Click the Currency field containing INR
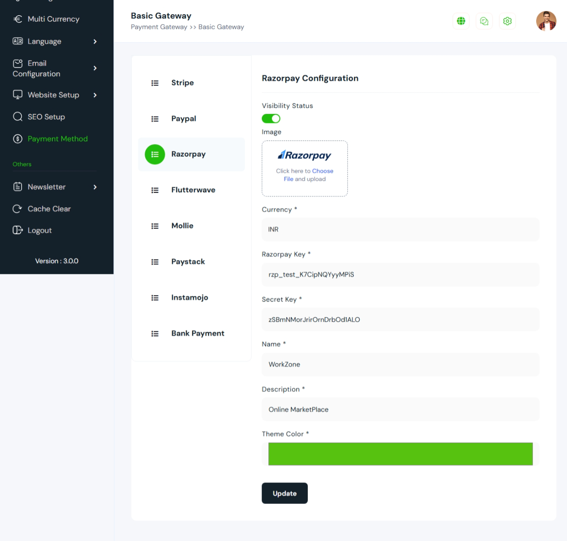This screenshot has width=567, height=541. [400, 229]
